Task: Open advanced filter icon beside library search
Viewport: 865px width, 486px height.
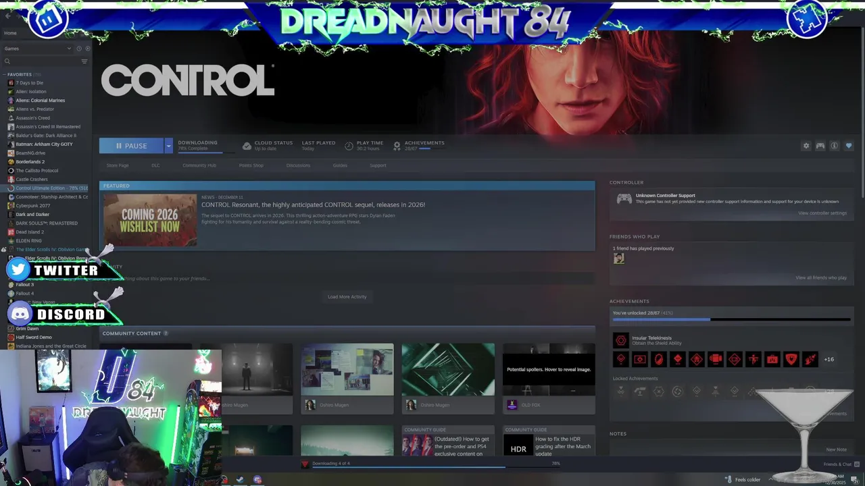Action: tap(84, 61)
